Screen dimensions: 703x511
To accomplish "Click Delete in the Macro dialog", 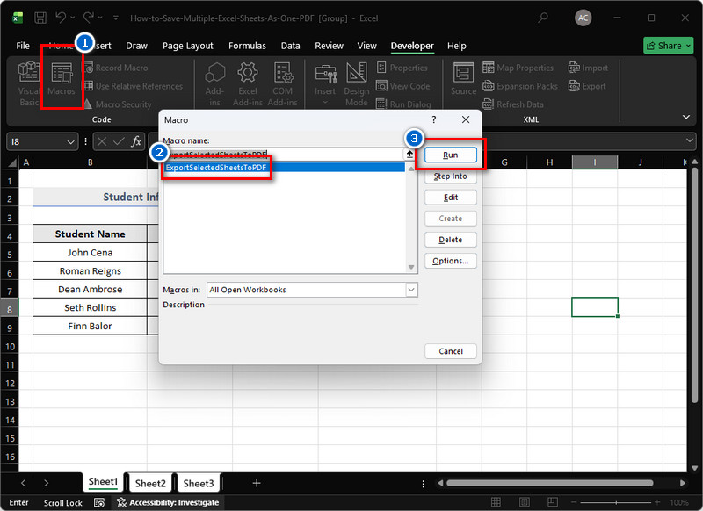I will click(x=451, y=240).
